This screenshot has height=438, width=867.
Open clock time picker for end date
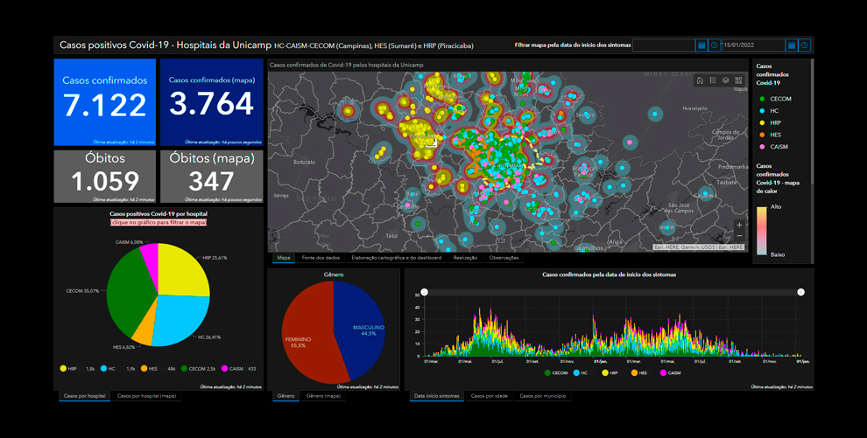805,45
